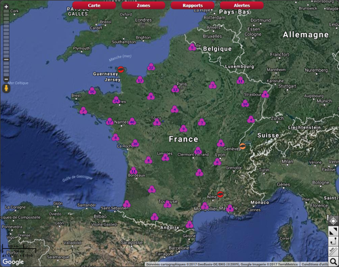Click the center-on-location crosshair tool
Image resolution: width=339 pixels, height=267 pixels.
click(x=334, y=220)
